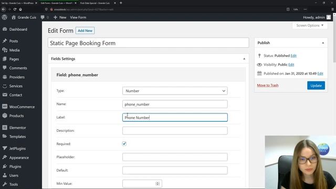
Task: Click the Pages sidebar icon
Action: 5,59
